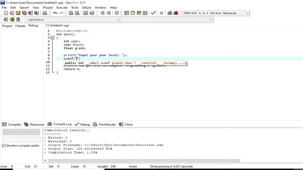
Task: Switch to the Resources bottom tab
Action: tap(34, 125)
